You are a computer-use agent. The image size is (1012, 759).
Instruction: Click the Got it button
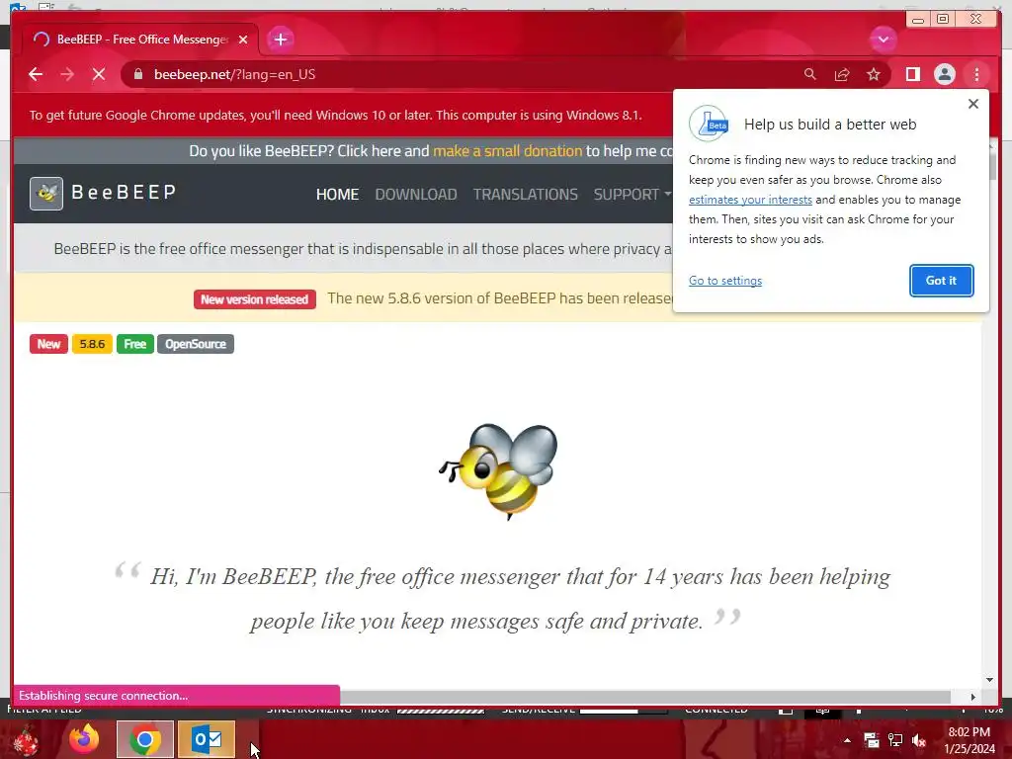point(941,281)
